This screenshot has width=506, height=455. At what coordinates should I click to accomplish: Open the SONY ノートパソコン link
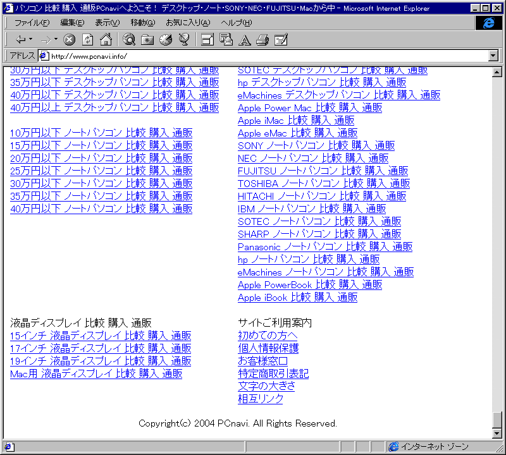[316, 145]
